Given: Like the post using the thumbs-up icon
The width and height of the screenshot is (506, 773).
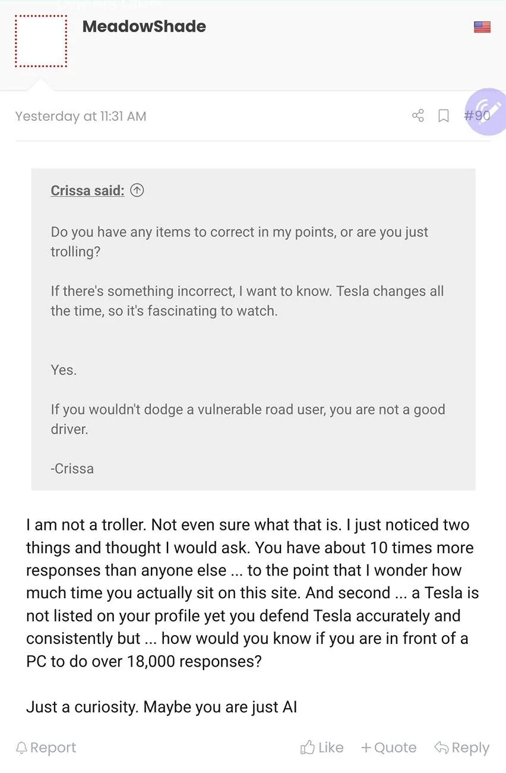Looking at the screenshot, I should (307, 747).
